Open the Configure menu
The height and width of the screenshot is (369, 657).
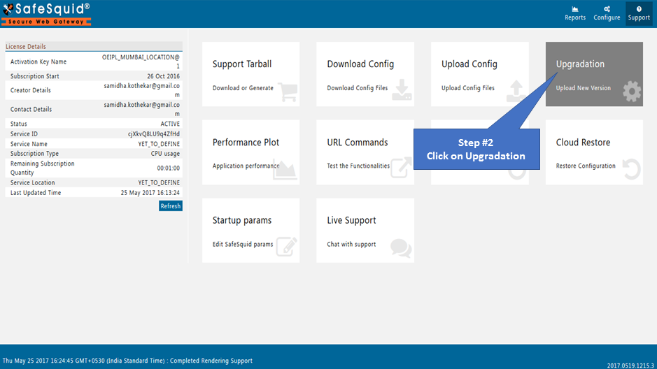pos(607,13)
